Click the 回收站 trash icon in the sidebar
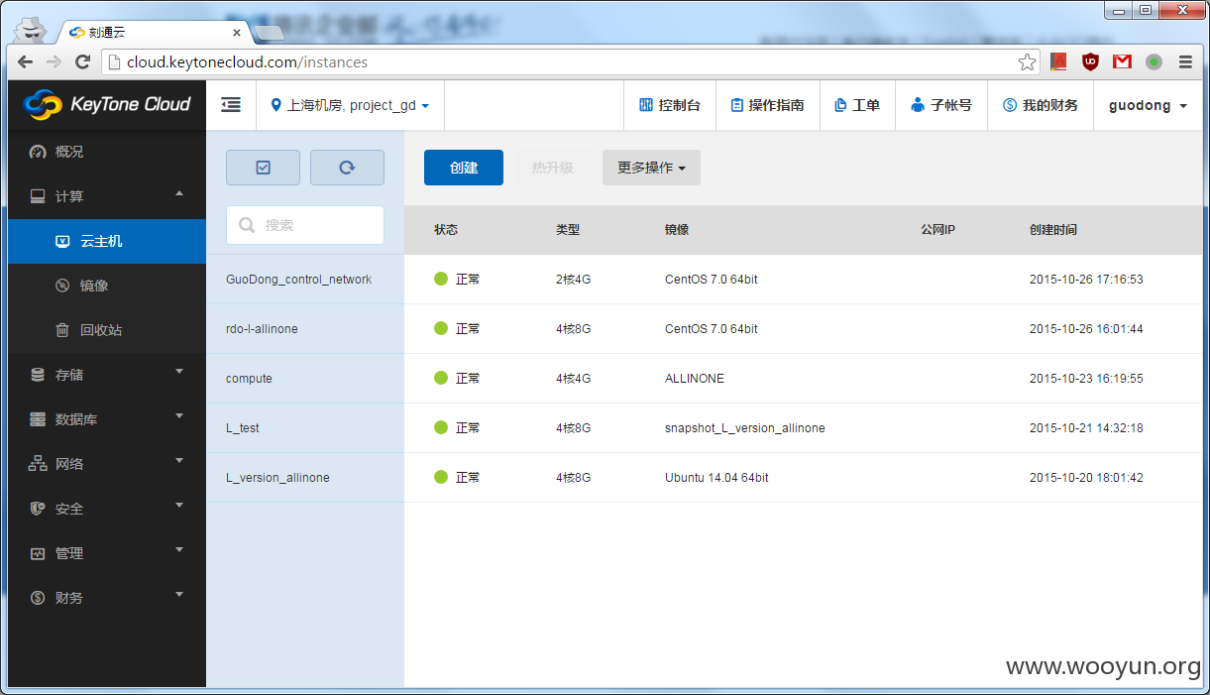Viewport: 1210px width, 695px height. click(x=61, y=330)
